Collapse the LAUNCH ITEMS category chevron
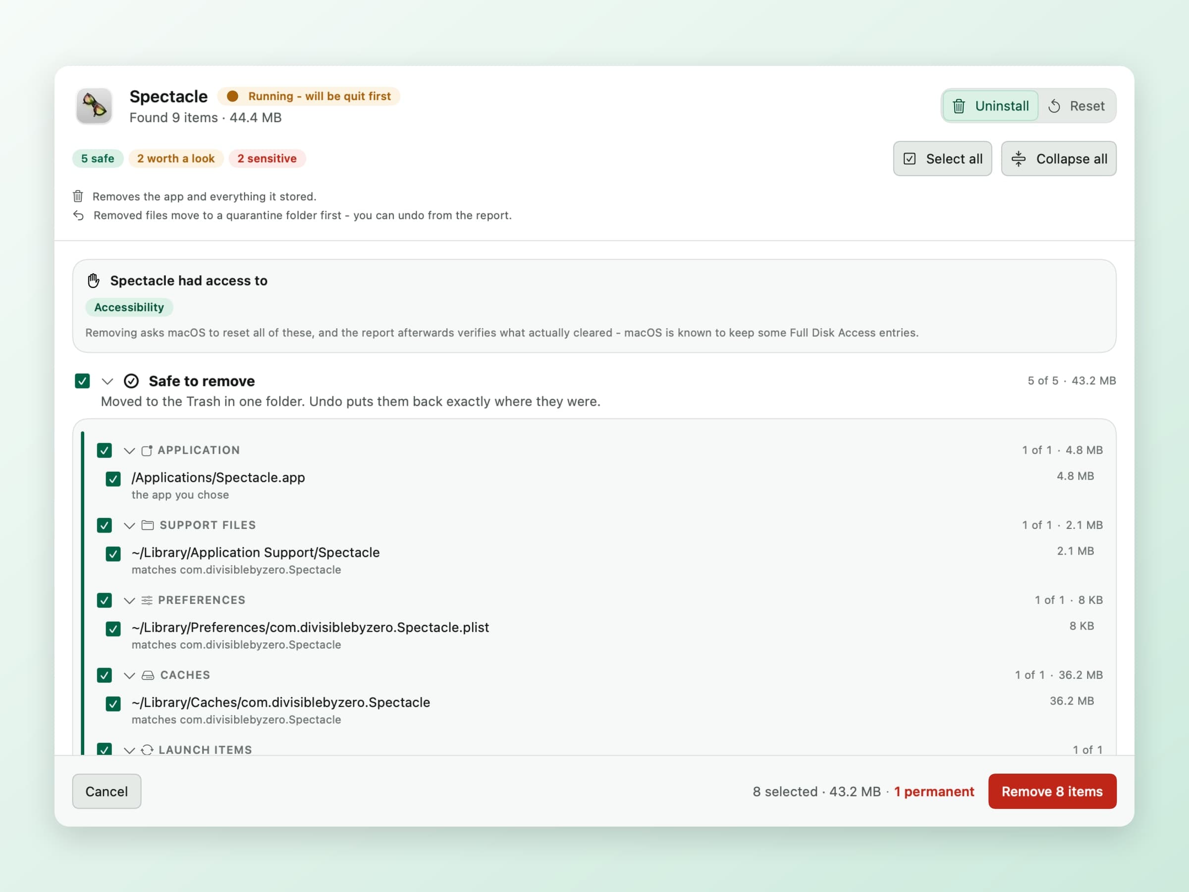Viewport: 1189px width, 892px height. point(129,750)
